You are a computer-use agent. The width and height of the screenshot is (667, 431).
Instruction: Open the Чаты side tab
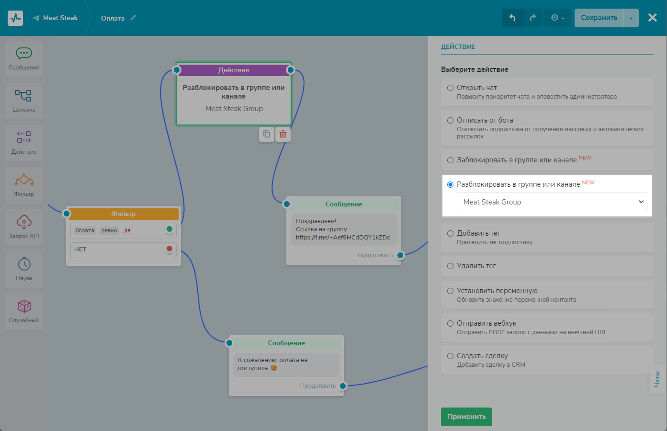pos(657,379)
